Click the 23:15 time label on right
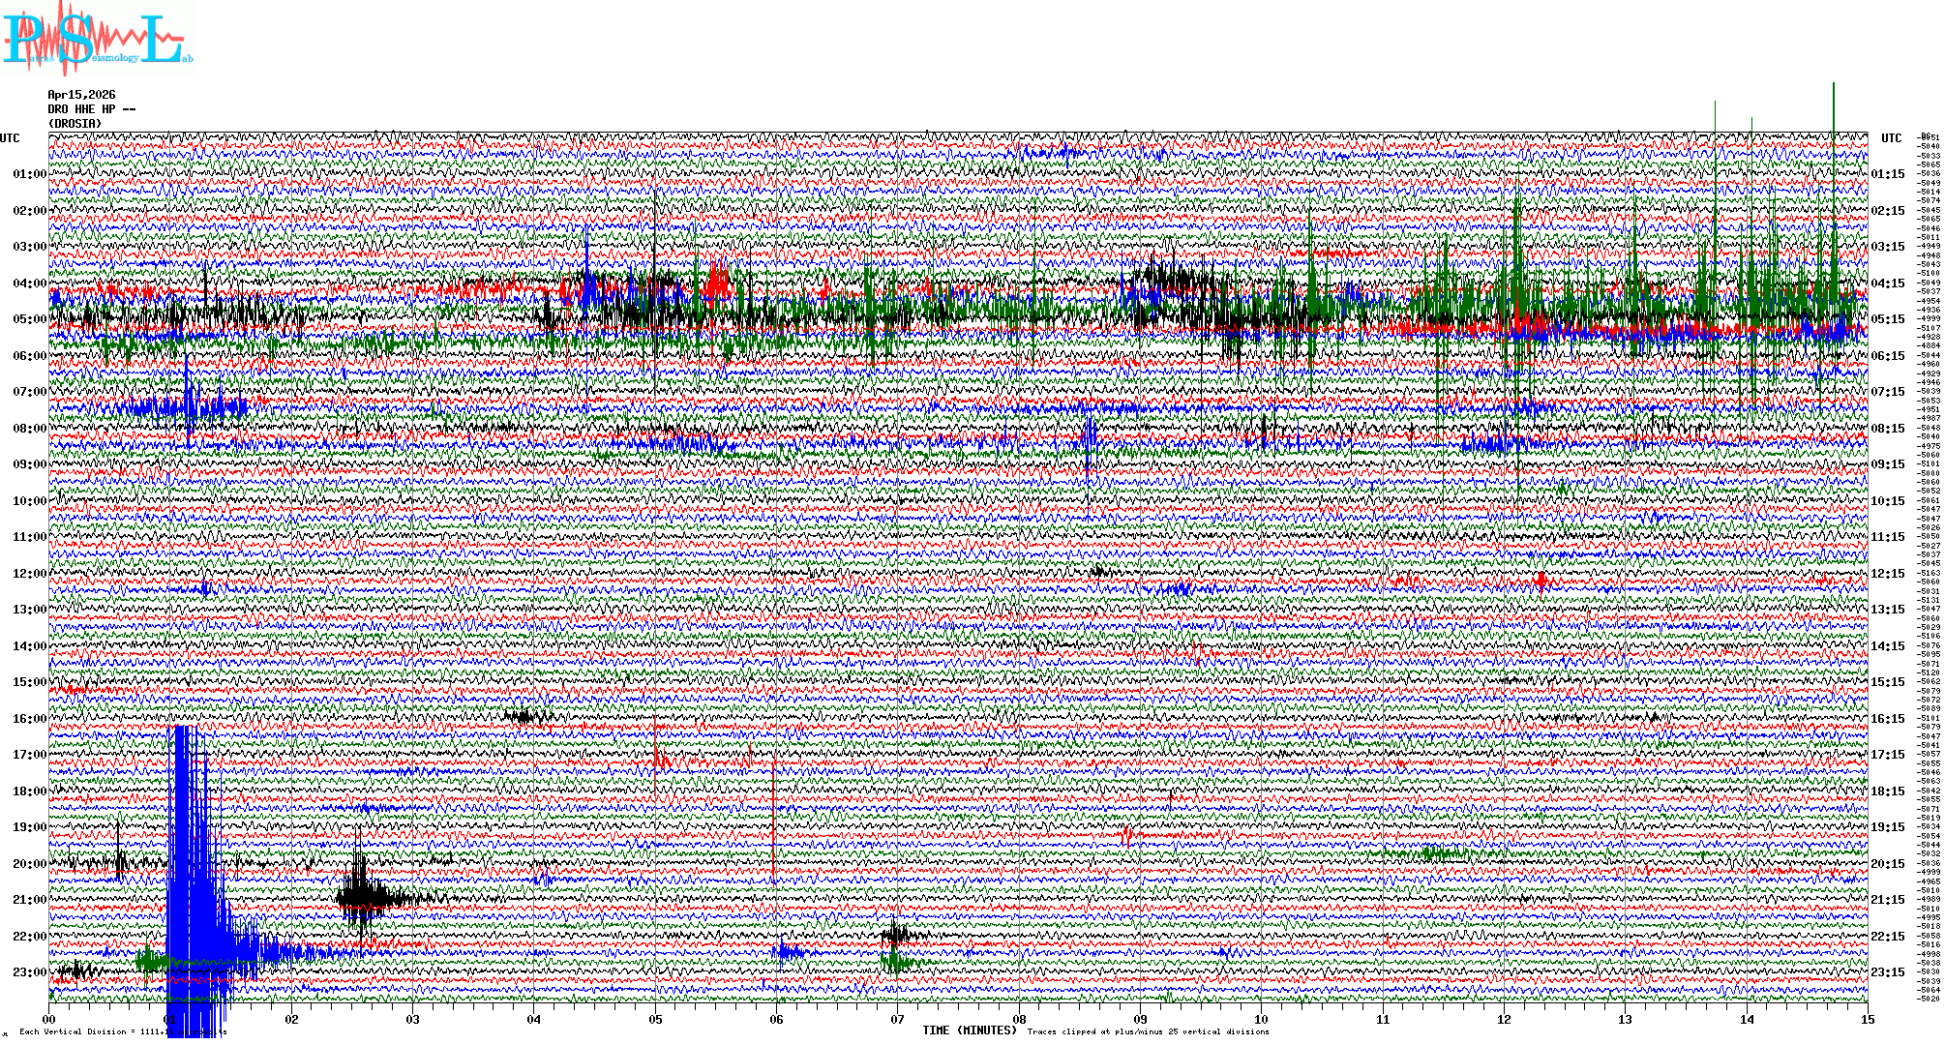 pos(1888,972)
